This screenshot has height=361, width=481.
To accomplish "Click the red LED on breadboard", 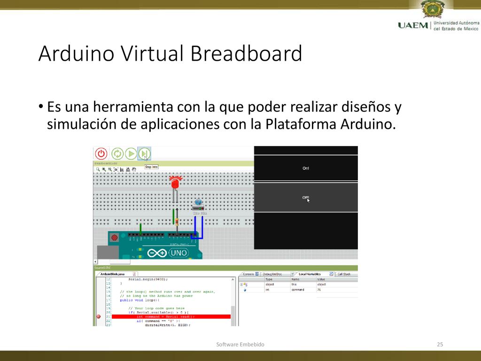I will click(175, 183).
